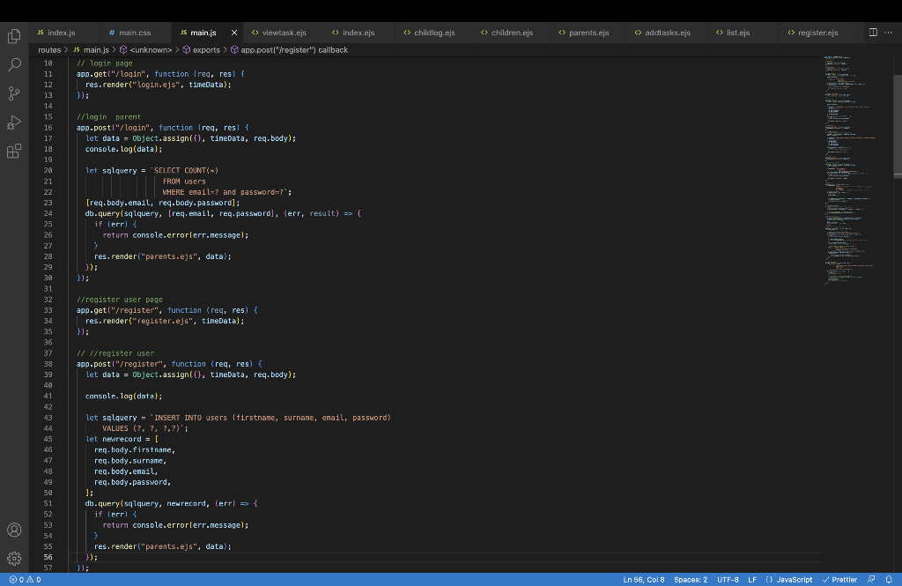Open the Manage settings gear
This screenshot has height=586, width=902.
[x=14, y=559]
